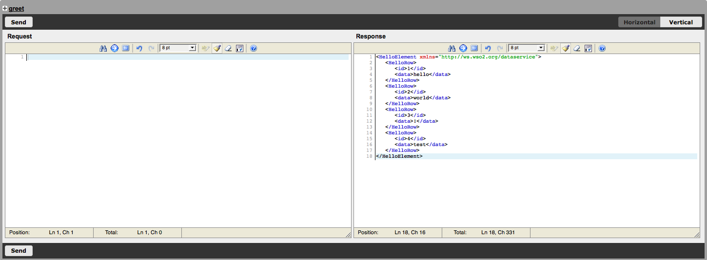Screen dimensions: 707x260
Task: Reset syntax highlight eraser in Response toolbar
Action: pyautogui.click(x=577, y=48)
